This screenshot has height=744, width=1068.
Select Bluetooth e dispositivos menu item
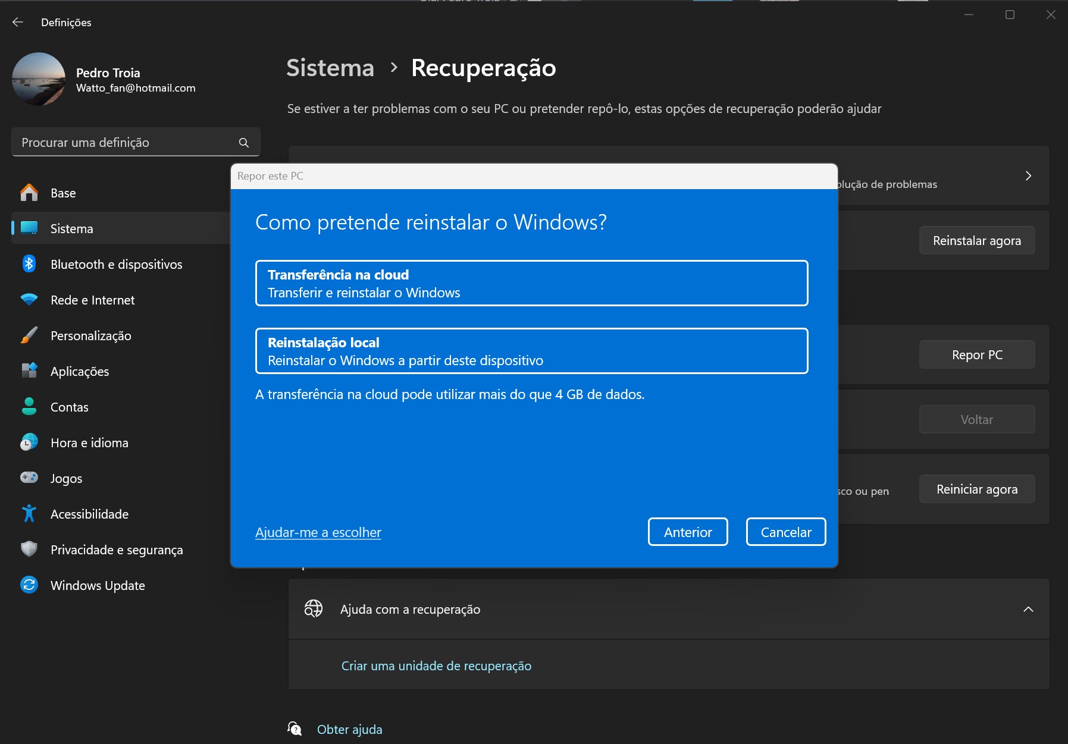[x=121, y=264]
